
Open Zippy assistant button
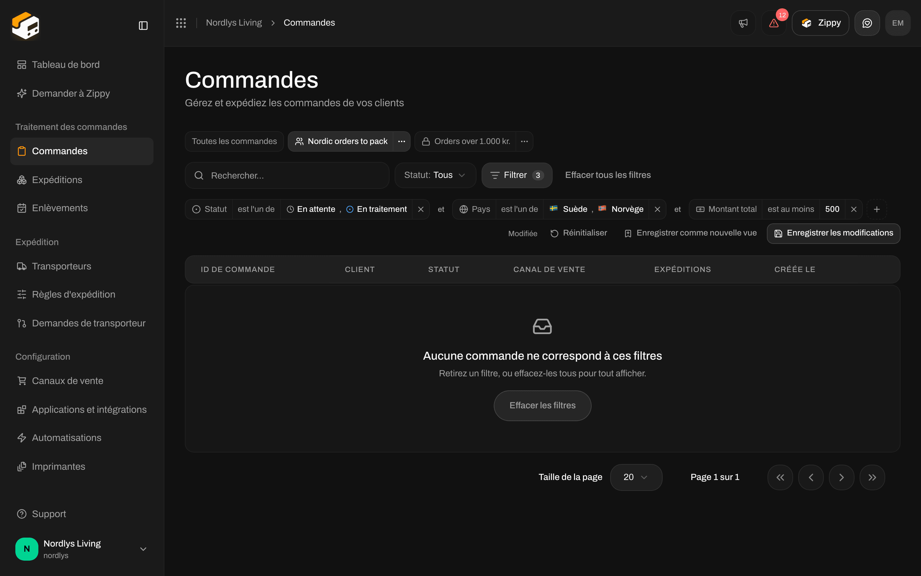coord(820,23)
